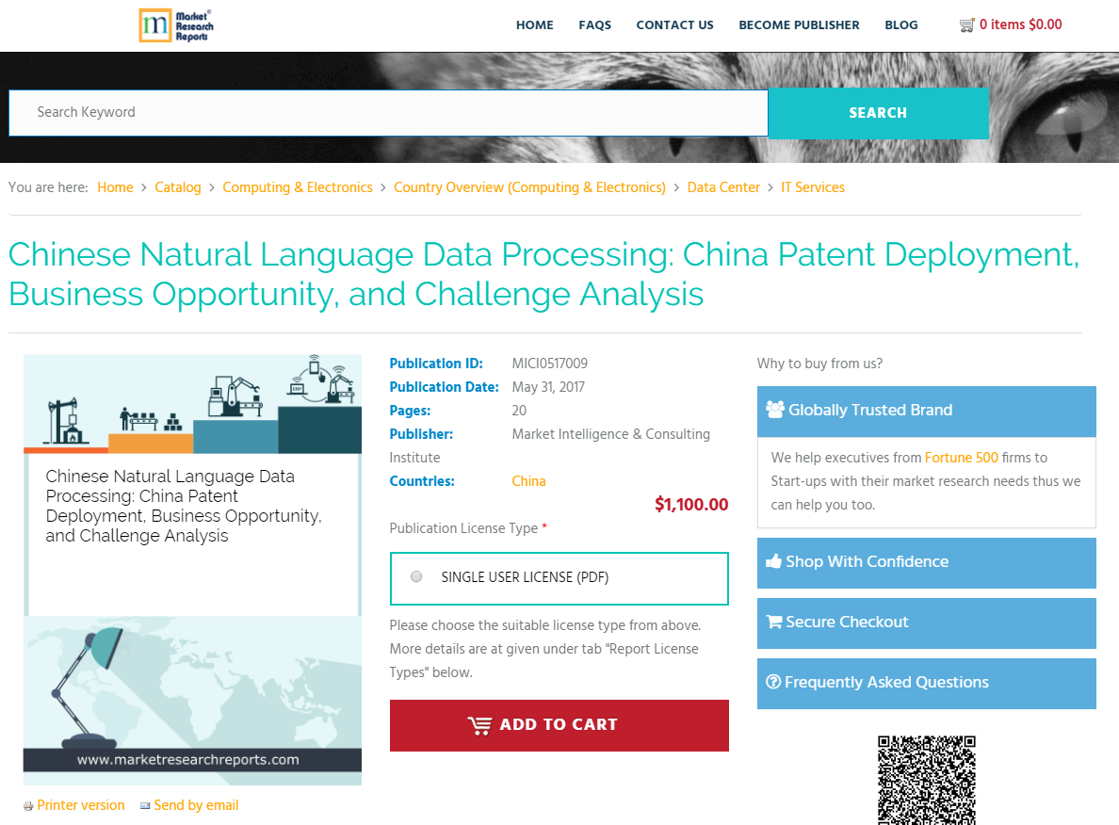
Task: Open the Data Center breadcrumb link
Action: click(723, 187)
